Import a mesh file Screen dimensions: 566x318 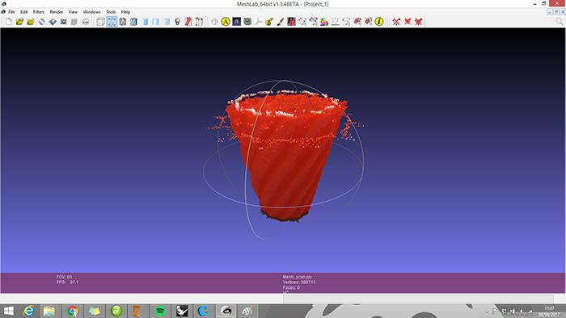pyautogui.click(x=31, y=22)
